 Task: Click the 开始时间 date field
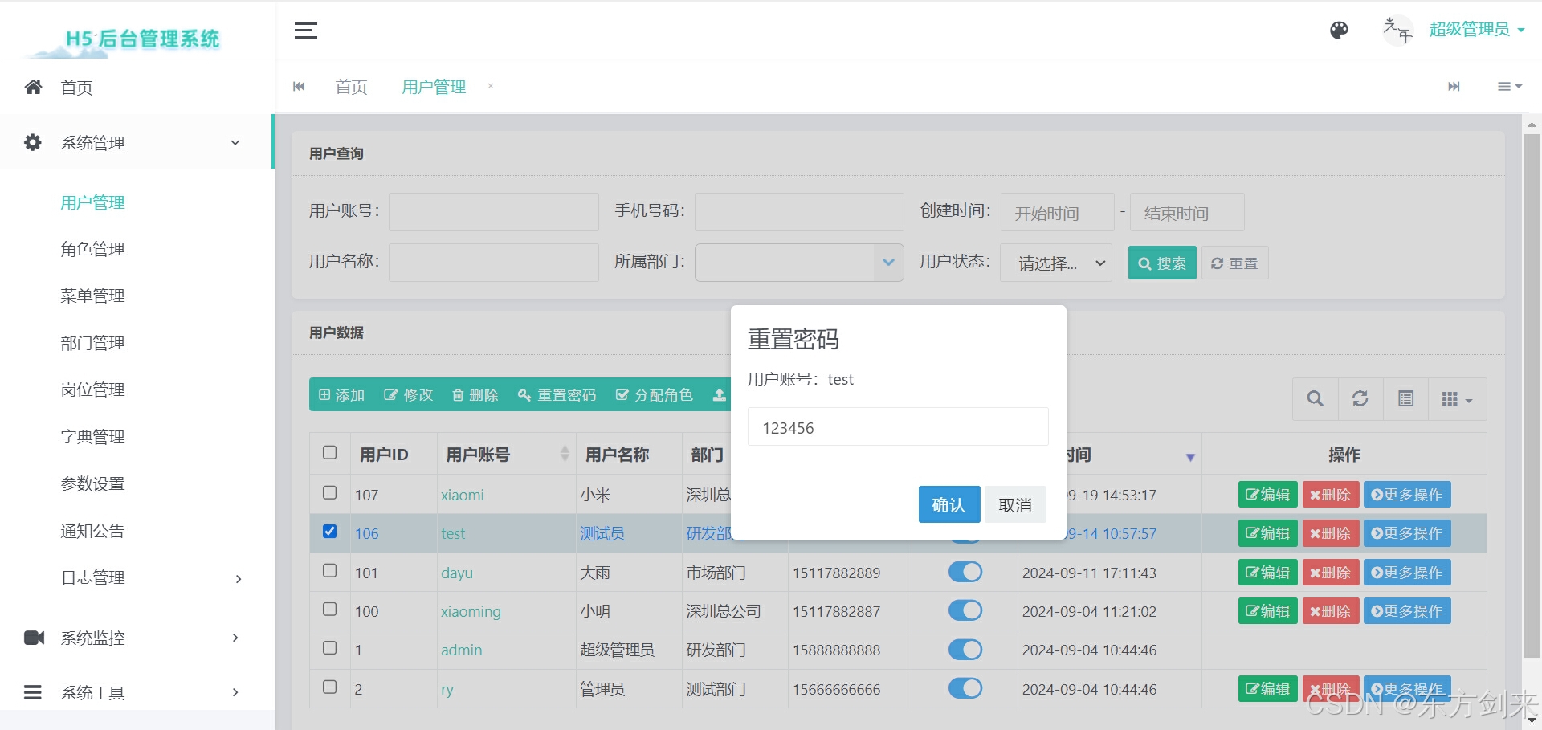coord(1058,212)
